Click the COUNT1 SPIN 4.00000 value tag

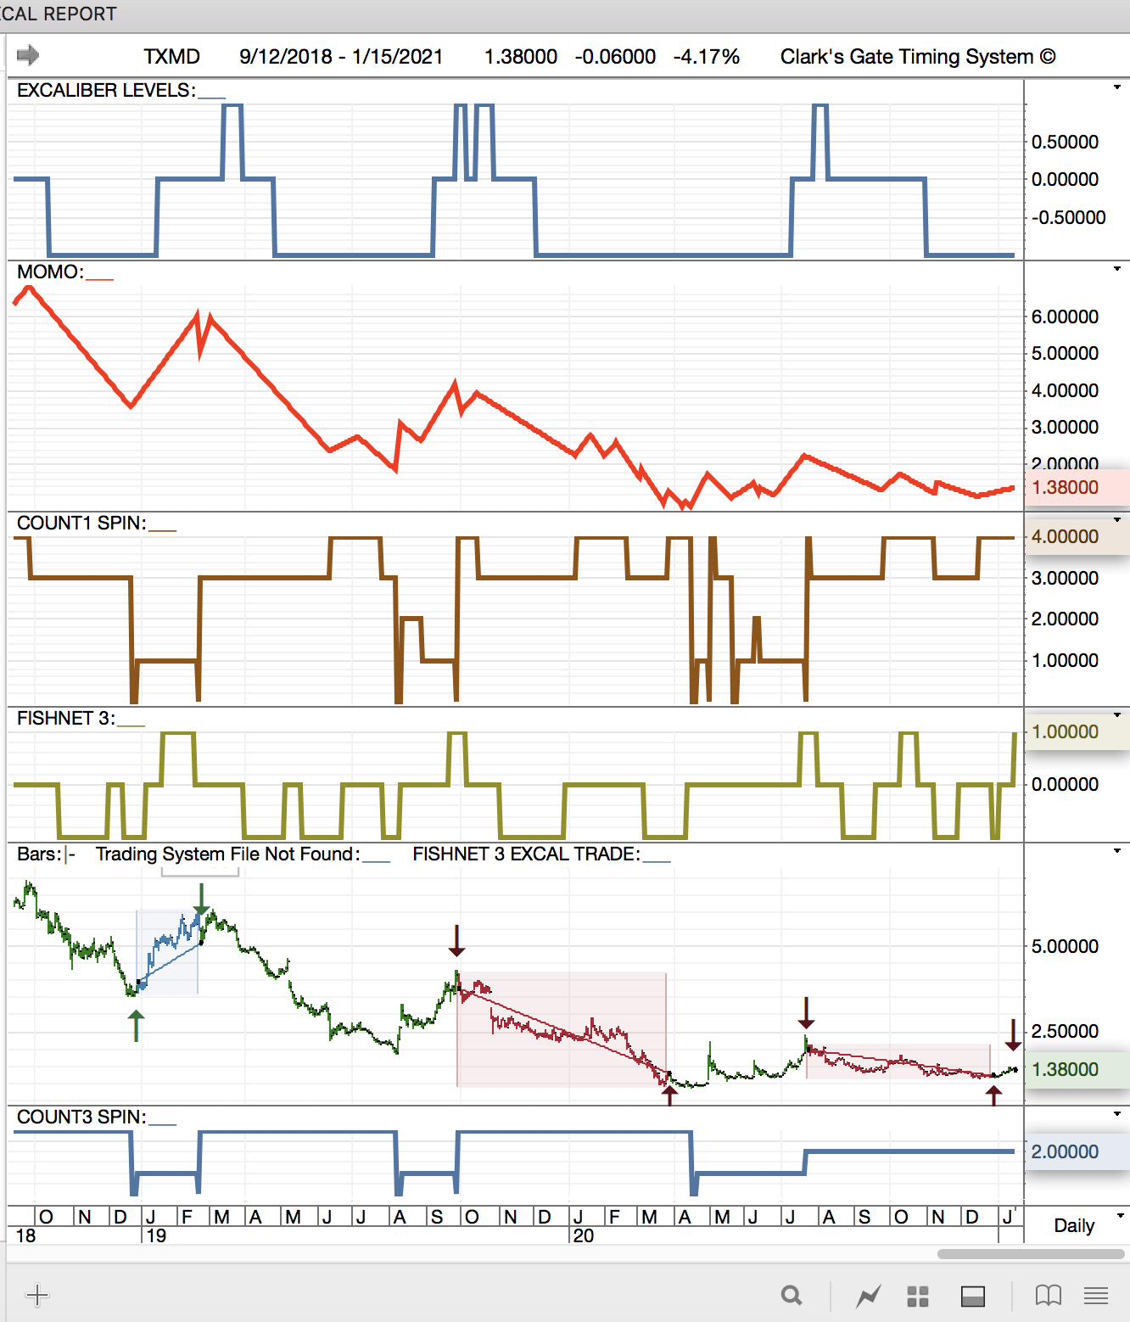pos(1077,537)
